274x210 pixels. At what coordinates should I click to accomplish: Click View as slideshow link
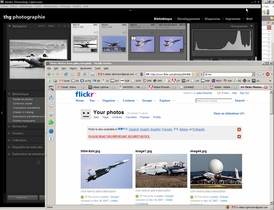pyautogui.click(x=226, y=114)
